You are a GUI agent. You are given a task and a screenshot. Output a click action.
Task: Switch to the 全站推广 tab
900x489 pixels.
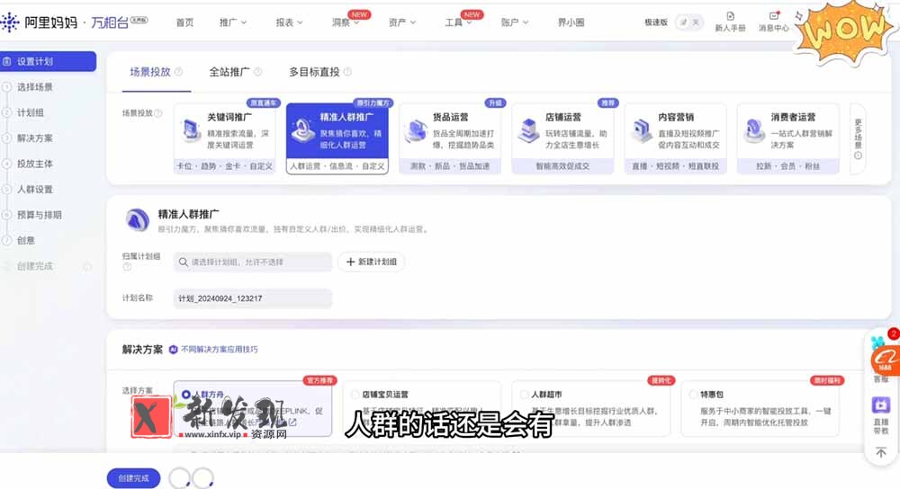(x=229, y=72)
